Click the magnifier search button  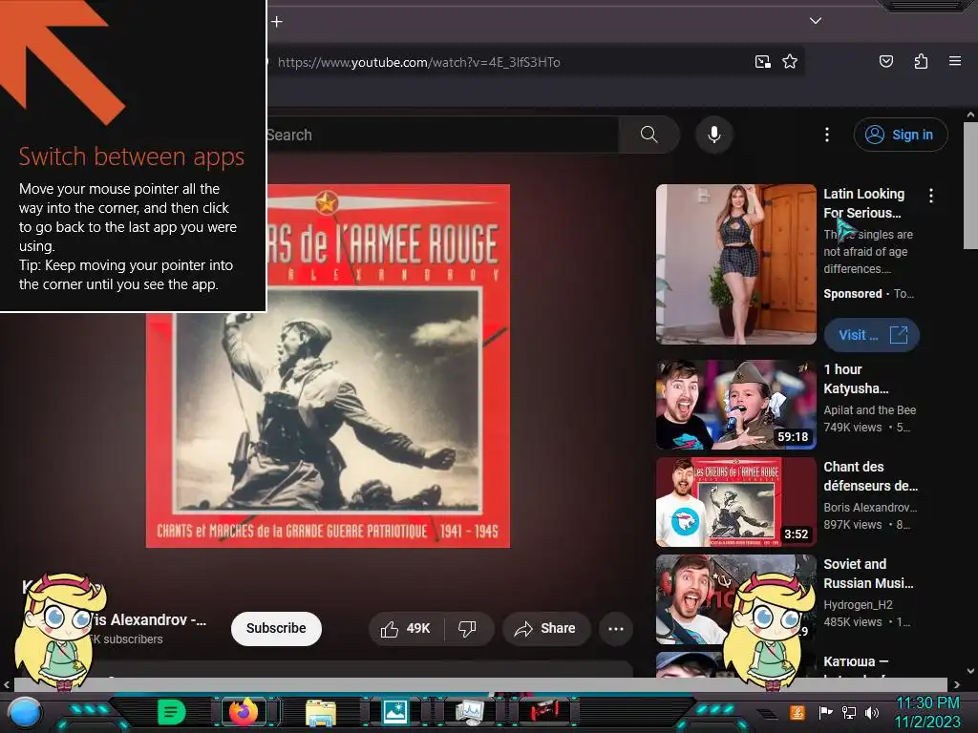(x=649, y=135)
